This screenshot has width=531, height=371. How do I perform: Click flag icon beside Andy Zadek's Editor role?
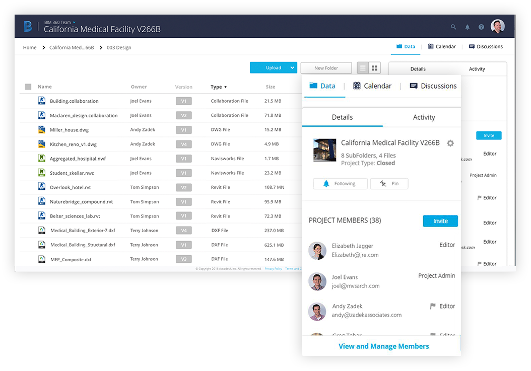tap(432, 306)
